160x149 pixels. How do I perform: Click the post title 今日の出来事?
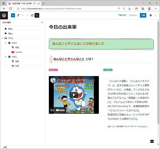63,27
